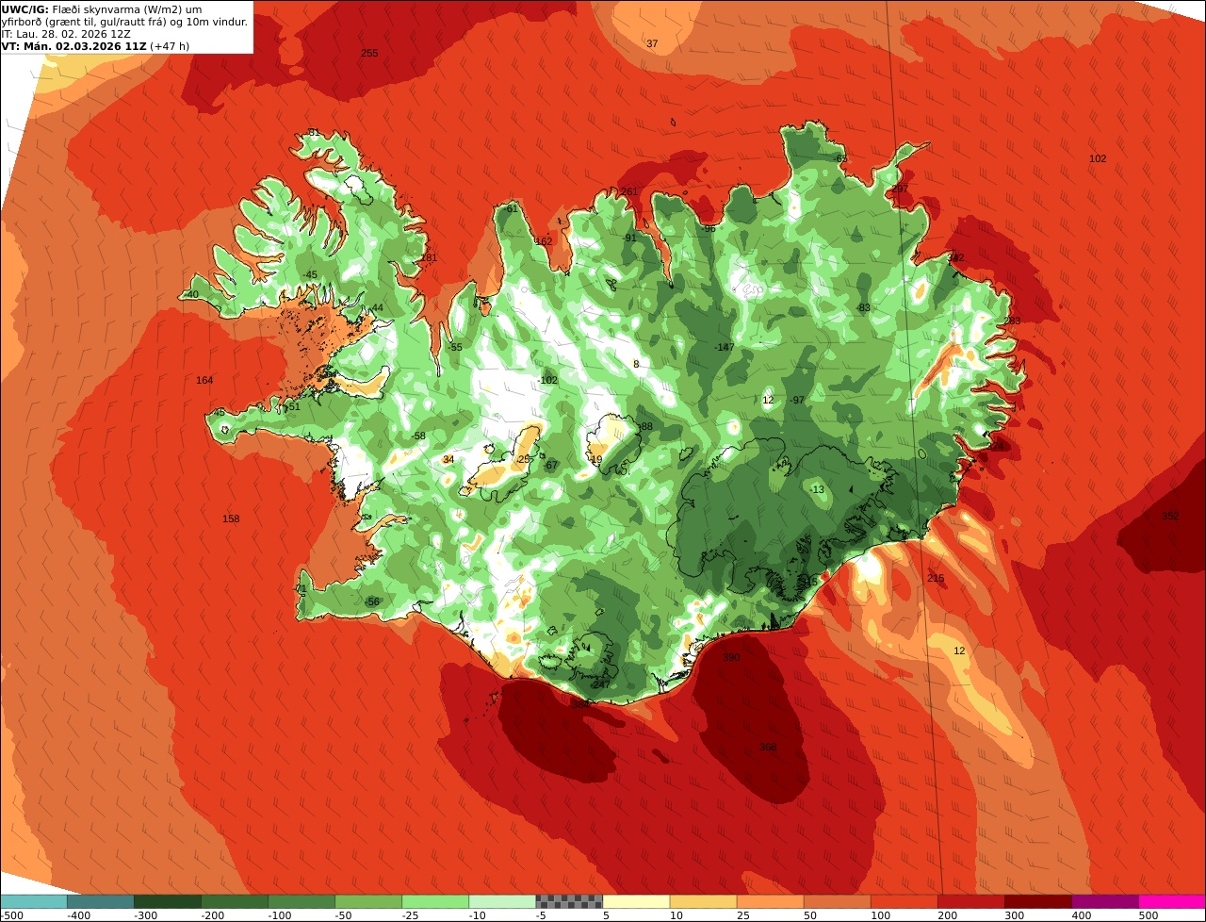Click the 181 value beside the Westfjords
The height and width of the screenshot is (922, 1206).
(429, 257)
